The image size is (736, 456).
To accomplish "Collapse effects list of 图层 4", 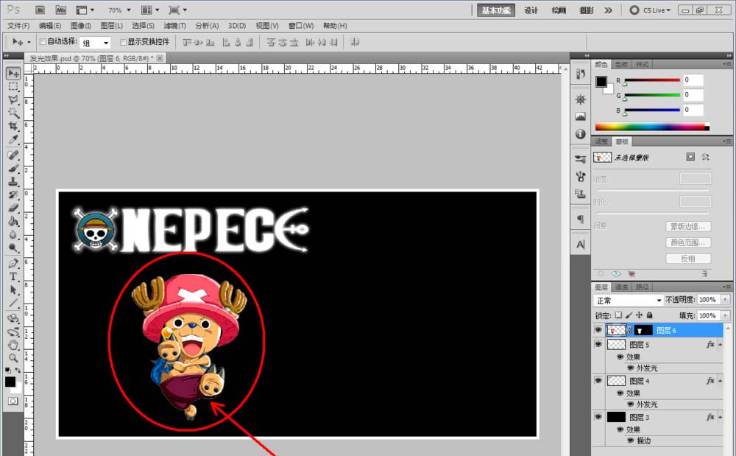I will click(720, 381).
